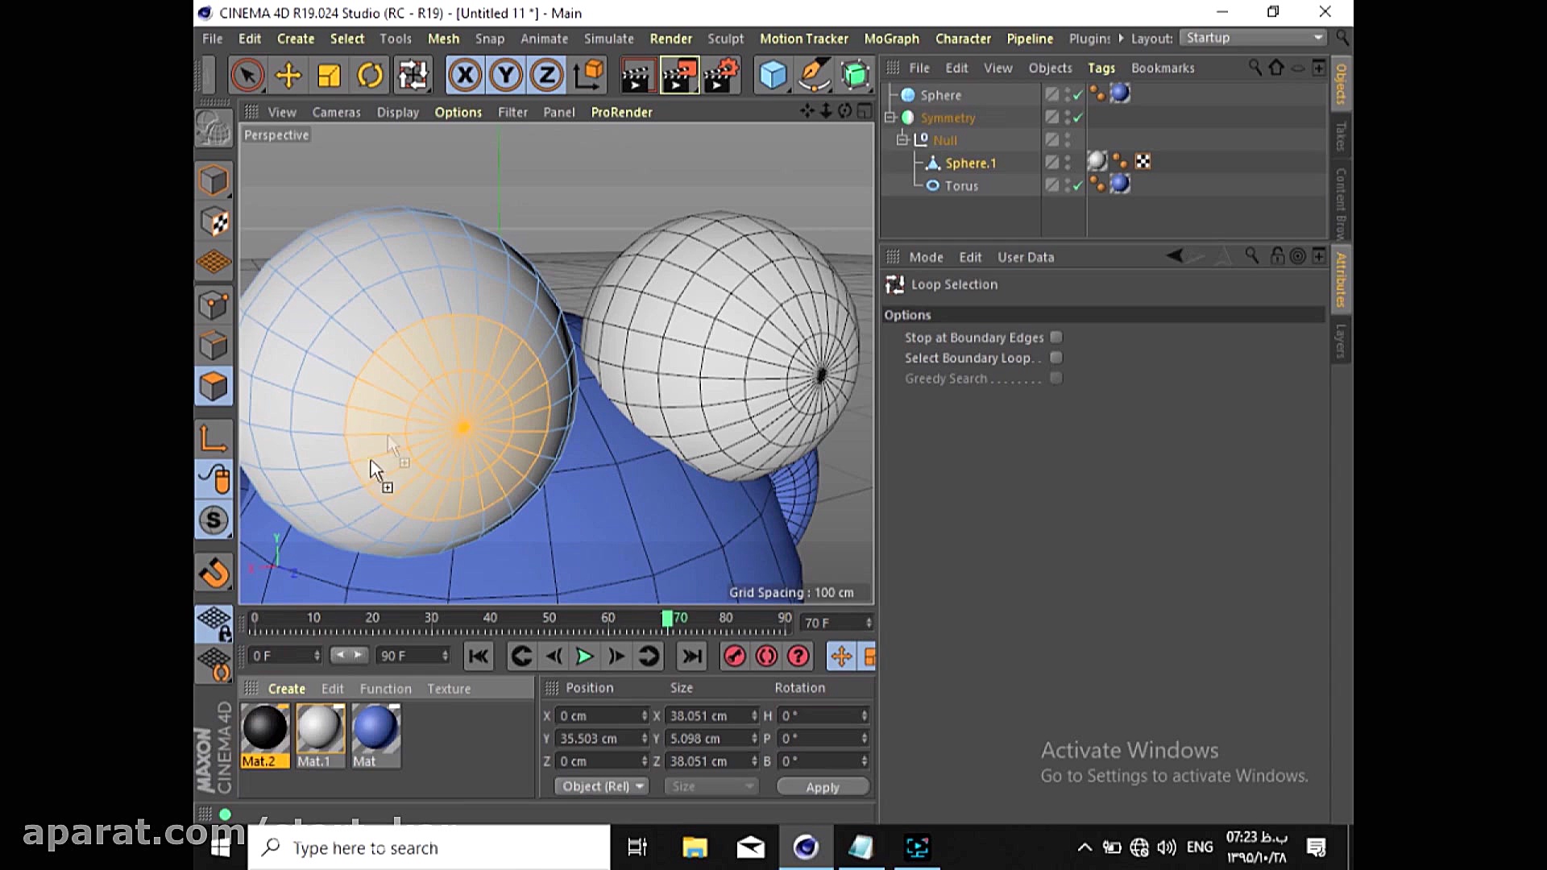Collapse the Symmetry object hierarchy
This screenshot has width=1547, height=870.
(891, 118)
